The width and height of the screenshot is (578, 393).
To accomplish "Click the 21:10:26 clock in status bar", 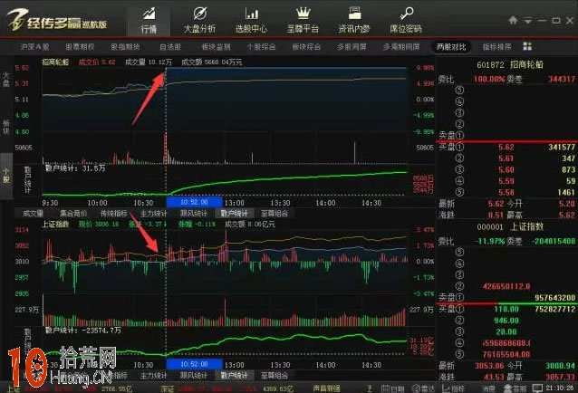I will tap(560, 388).
